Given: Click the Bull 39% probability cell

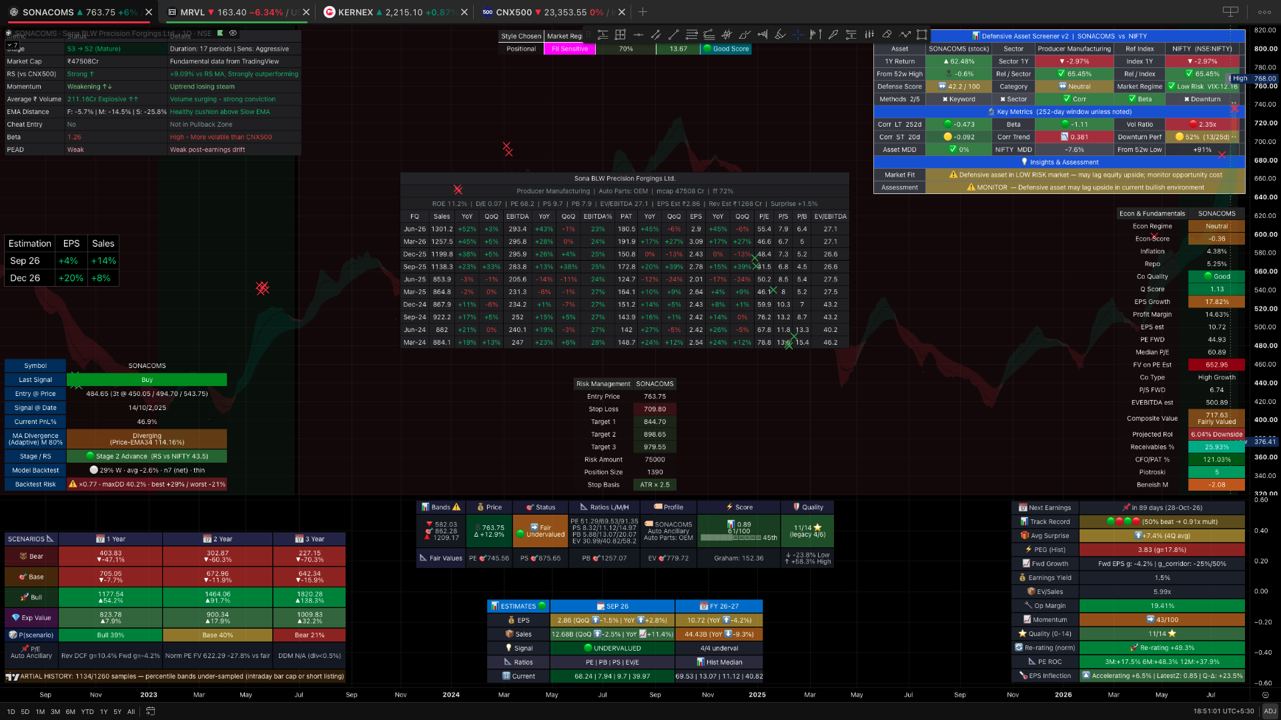Looking at the screenshot, I should 111,635.
